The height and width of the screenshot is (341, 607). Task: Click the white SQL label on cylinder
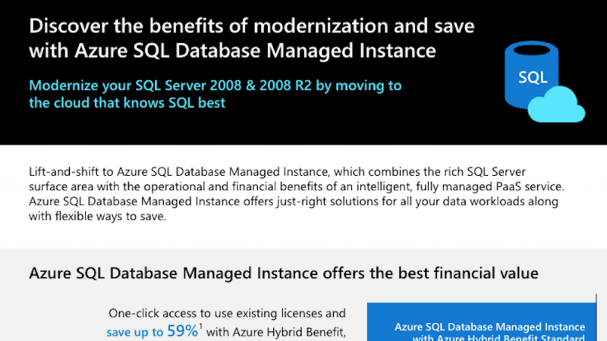point(533,77)
